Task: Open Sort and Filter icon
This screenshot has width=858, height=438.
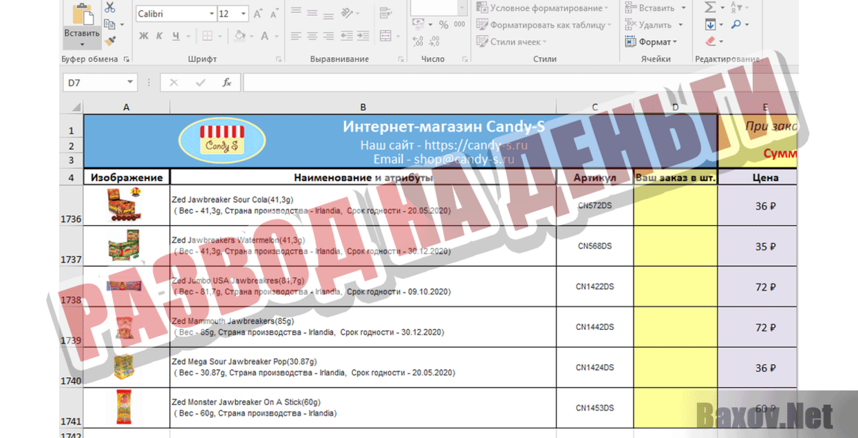Action: [x=736, y=8]
